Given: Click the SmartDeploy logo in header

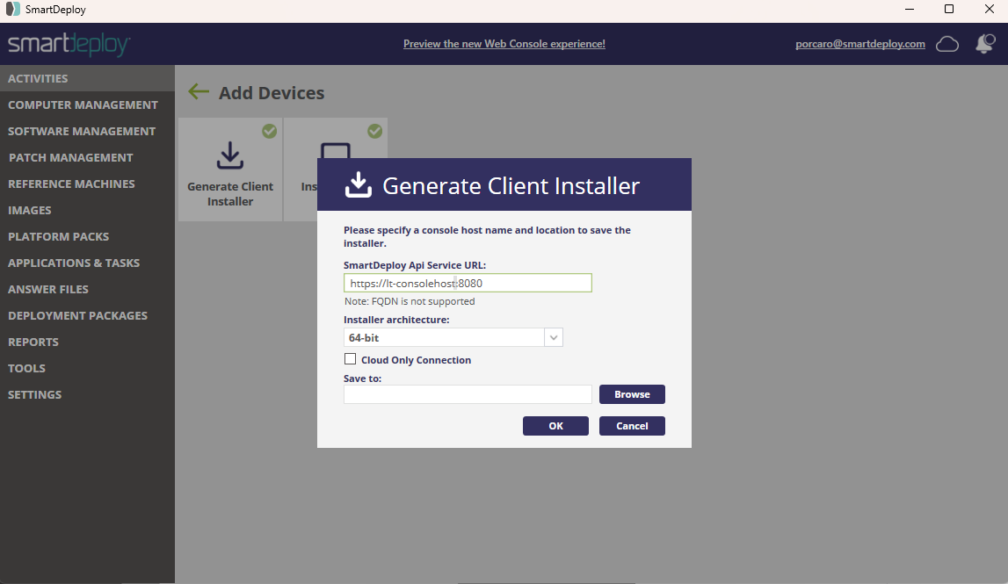Looking at the screenshot, I should tap(69, 45).
